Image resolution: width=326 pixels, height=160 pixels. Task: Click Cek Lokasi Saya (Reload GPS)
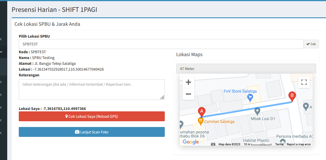[x=92, y=116]
